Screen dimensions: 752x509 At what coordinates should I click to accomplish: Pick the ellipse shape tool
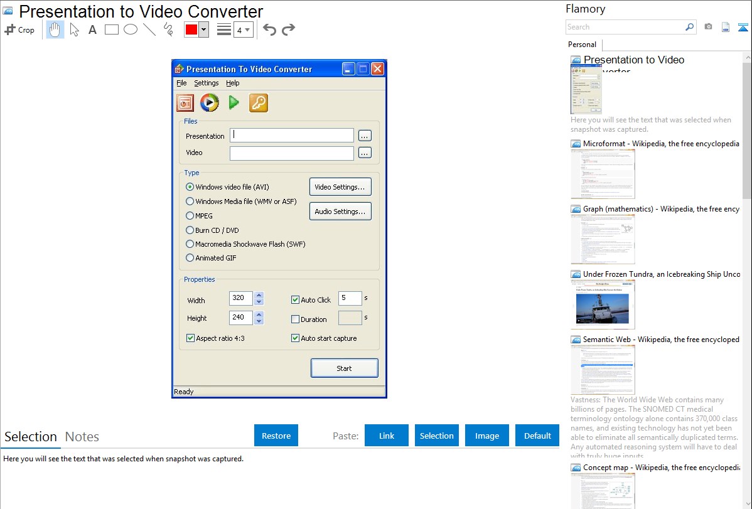tap(131, 29)
